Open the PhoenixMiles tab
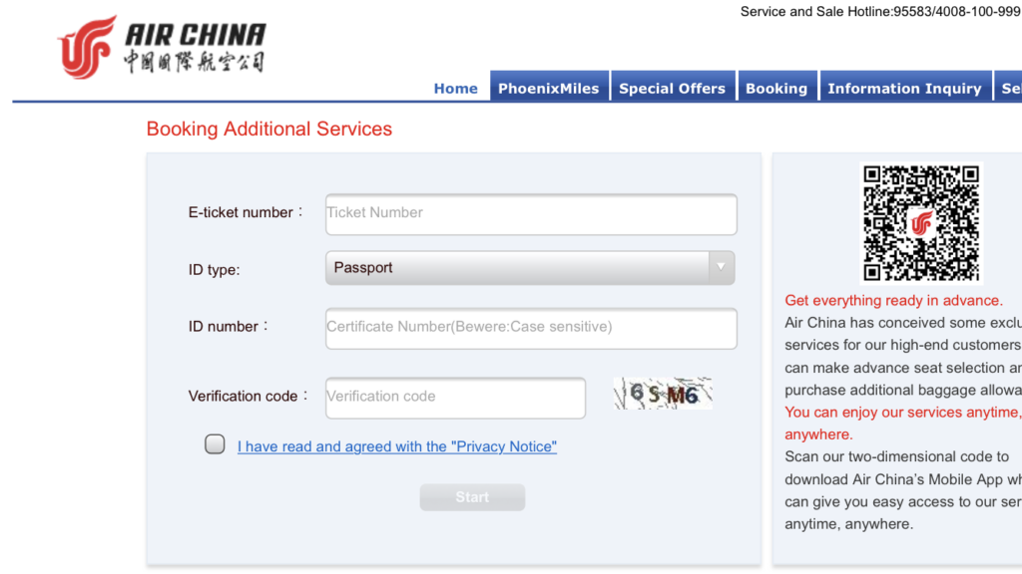 [x=549, y=86]
